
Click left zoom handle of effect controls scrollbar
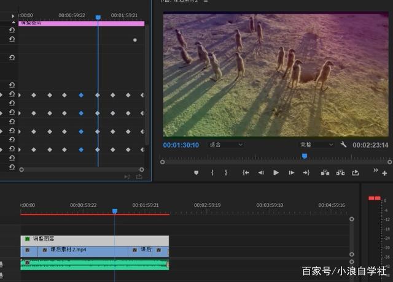[21, 170]
